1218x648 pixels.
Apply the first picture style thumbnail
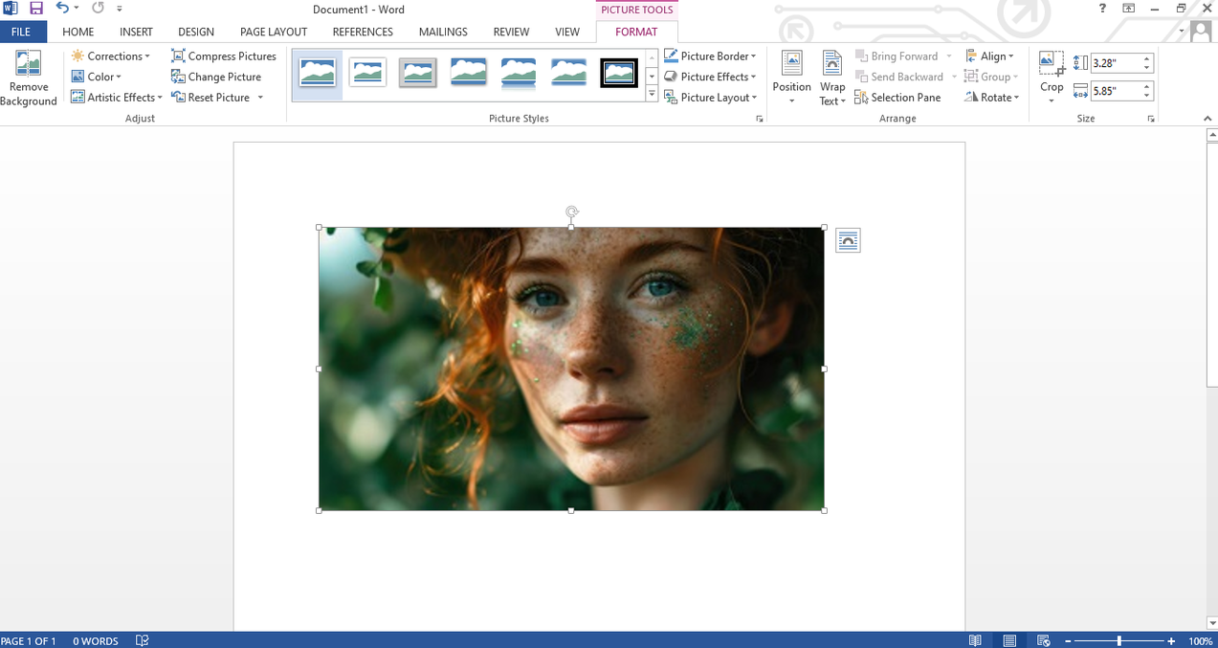tap(318, 73)
